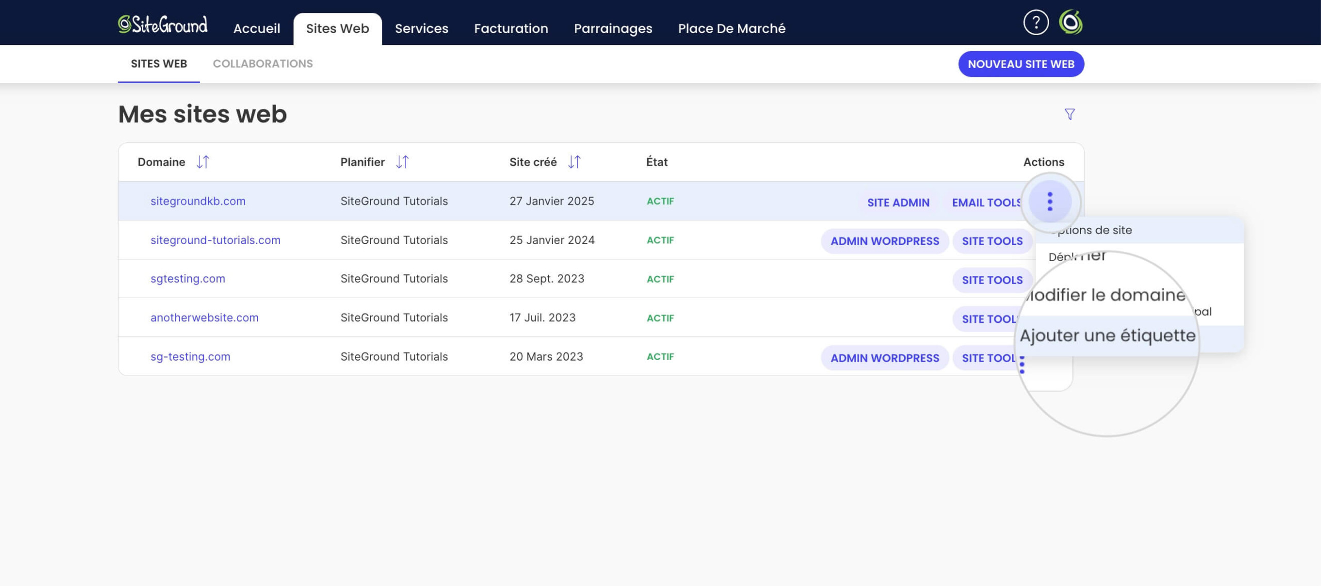Click date 25 Janvier 2024
This screenshot has width=1321, height=586.
552,240
